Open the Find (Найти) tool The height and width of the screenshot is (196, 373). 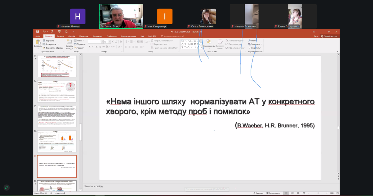tap(253, 41)
